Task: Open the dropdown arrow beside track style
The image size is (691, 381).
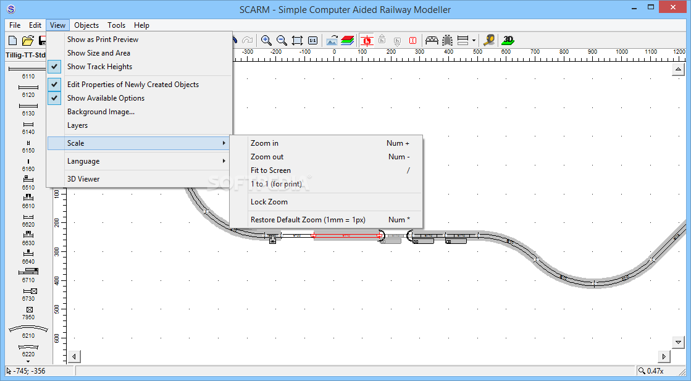Action: 474,41
